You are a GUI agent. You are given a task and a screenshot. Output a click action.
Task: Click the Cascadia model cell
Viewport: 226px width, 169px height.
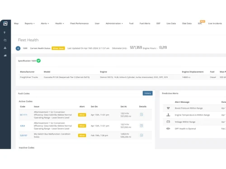(x=66, y=77)
